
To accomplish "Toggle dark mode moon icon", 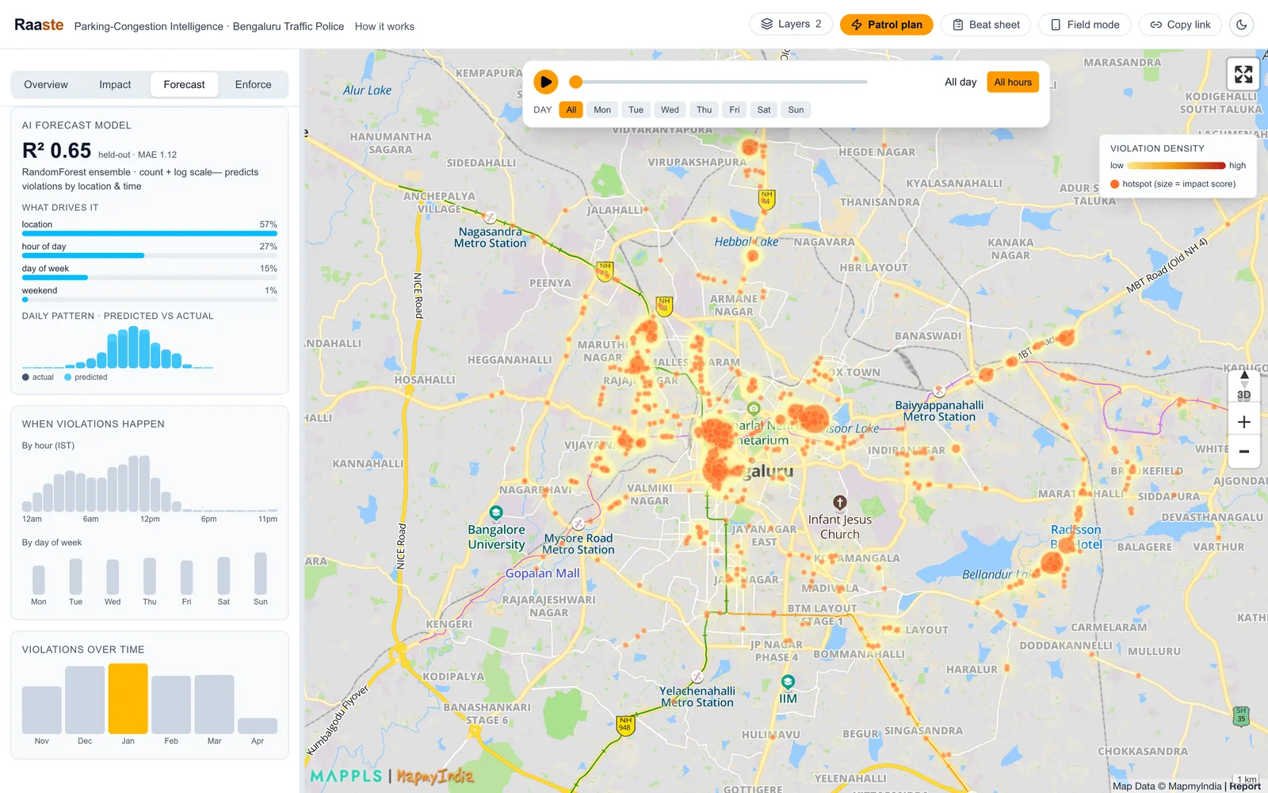I will (1241, 25).
